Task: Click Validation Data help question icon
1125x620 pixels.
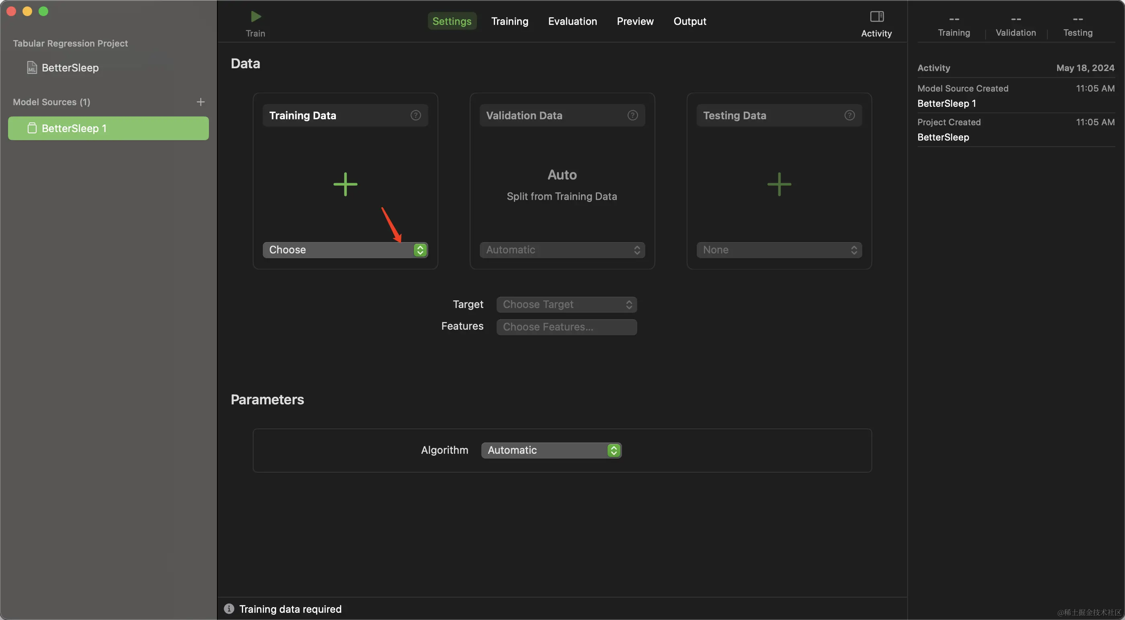Action: [x=632, y=115]
